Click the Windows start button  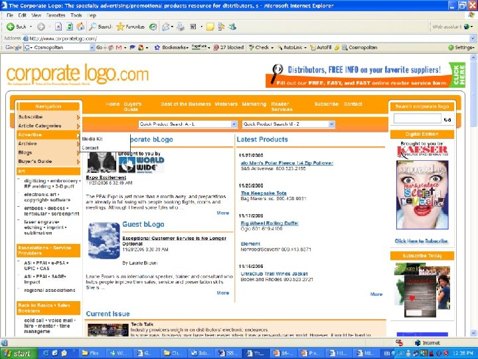coord(19,353)
